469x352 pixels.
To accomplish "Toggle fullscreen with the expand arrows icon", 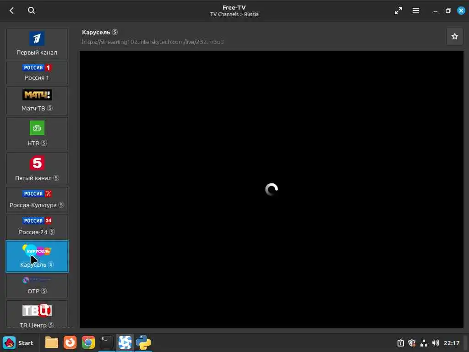I will point(398,11).
